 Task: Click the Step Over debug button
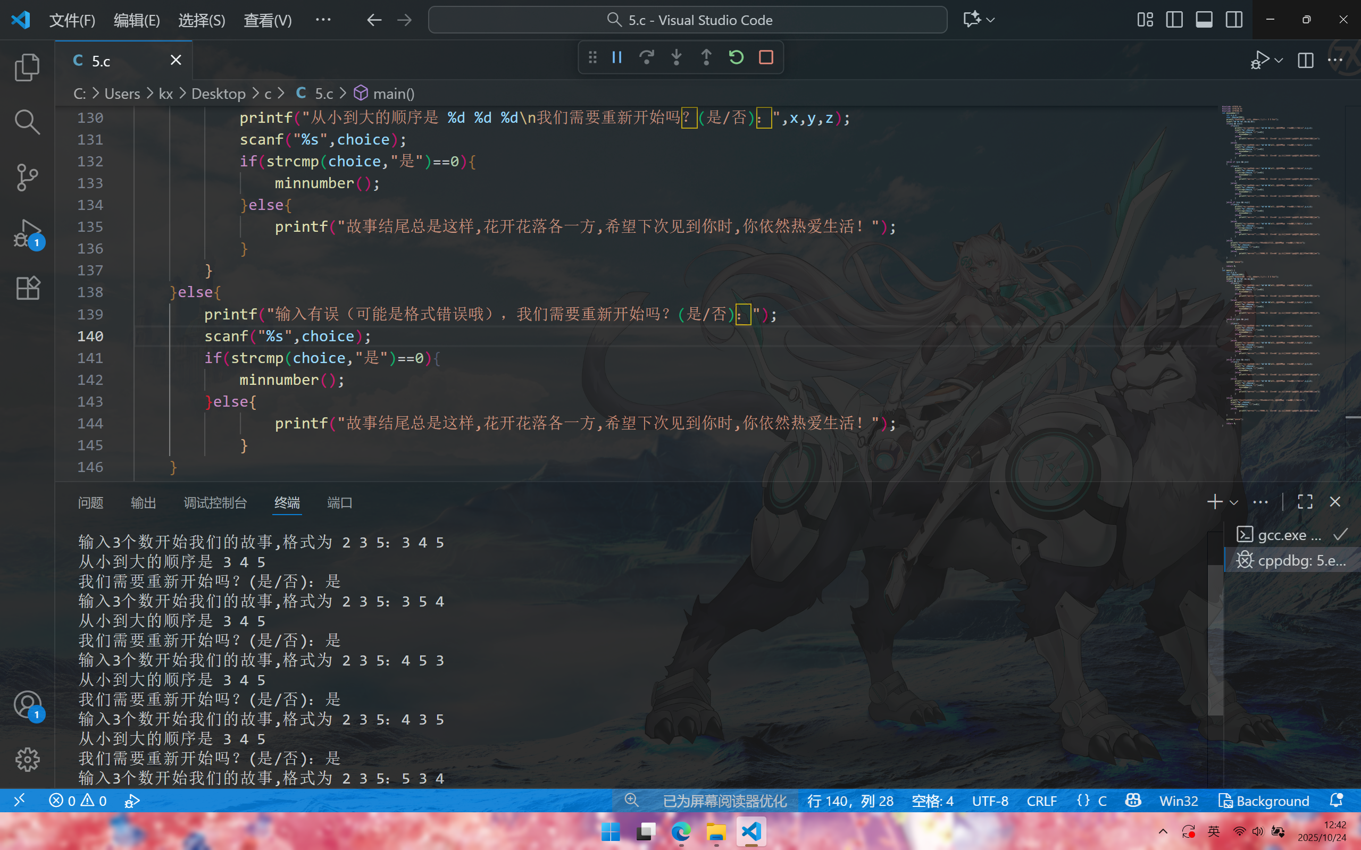coord(647,57)
